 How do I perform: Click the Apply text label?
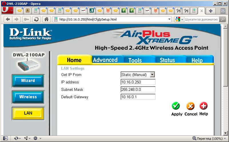pyautogui.click(x=177, y=114)
